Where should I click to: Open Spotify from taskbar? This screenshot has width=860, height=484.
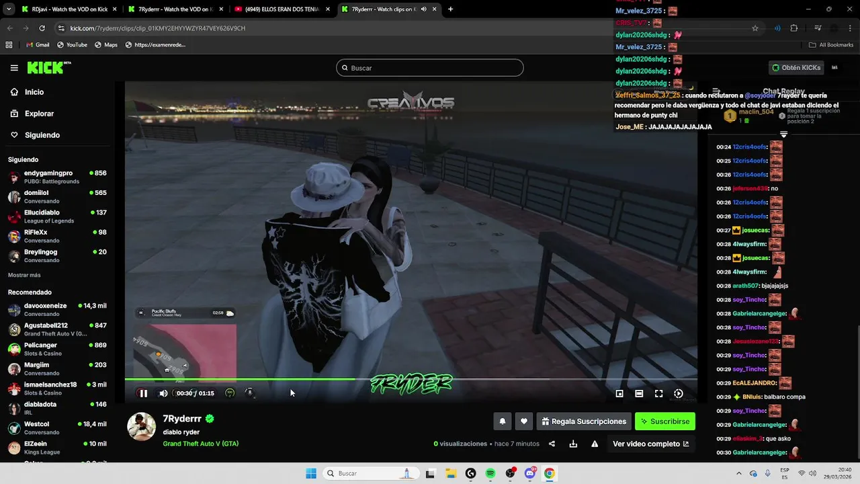click(x=490, y=473)
